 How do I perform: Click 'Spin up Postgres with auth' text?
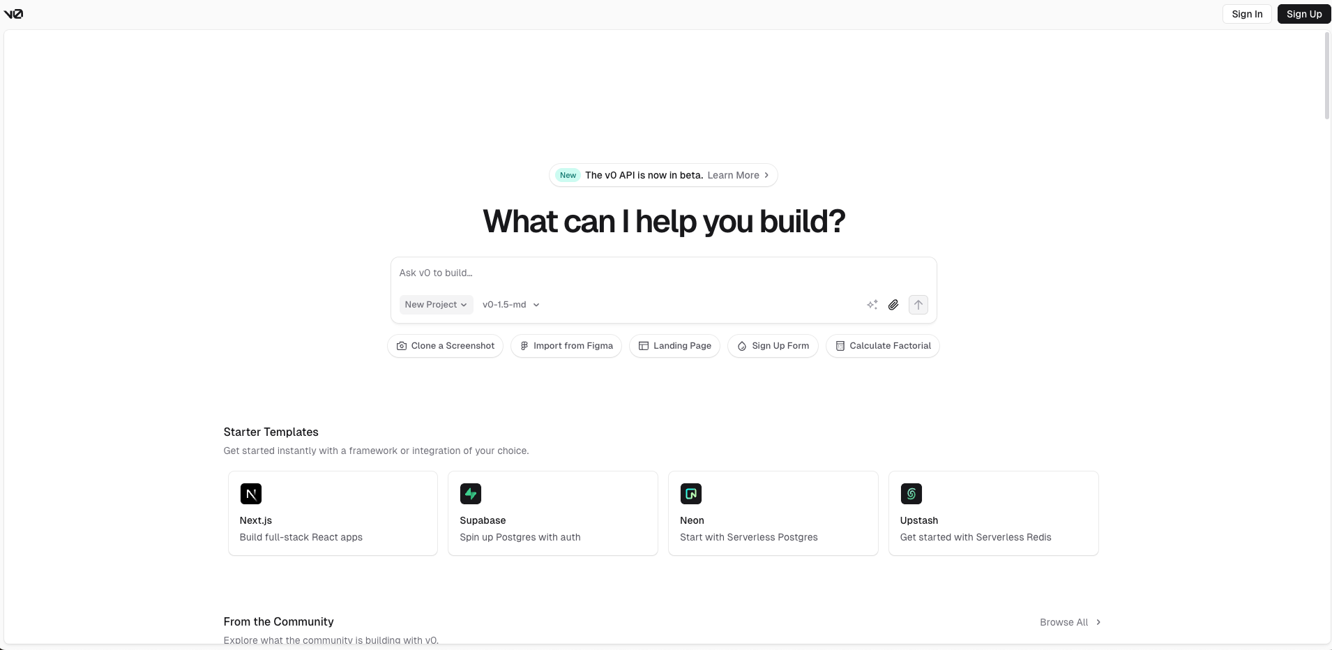[x=520, y=537]
